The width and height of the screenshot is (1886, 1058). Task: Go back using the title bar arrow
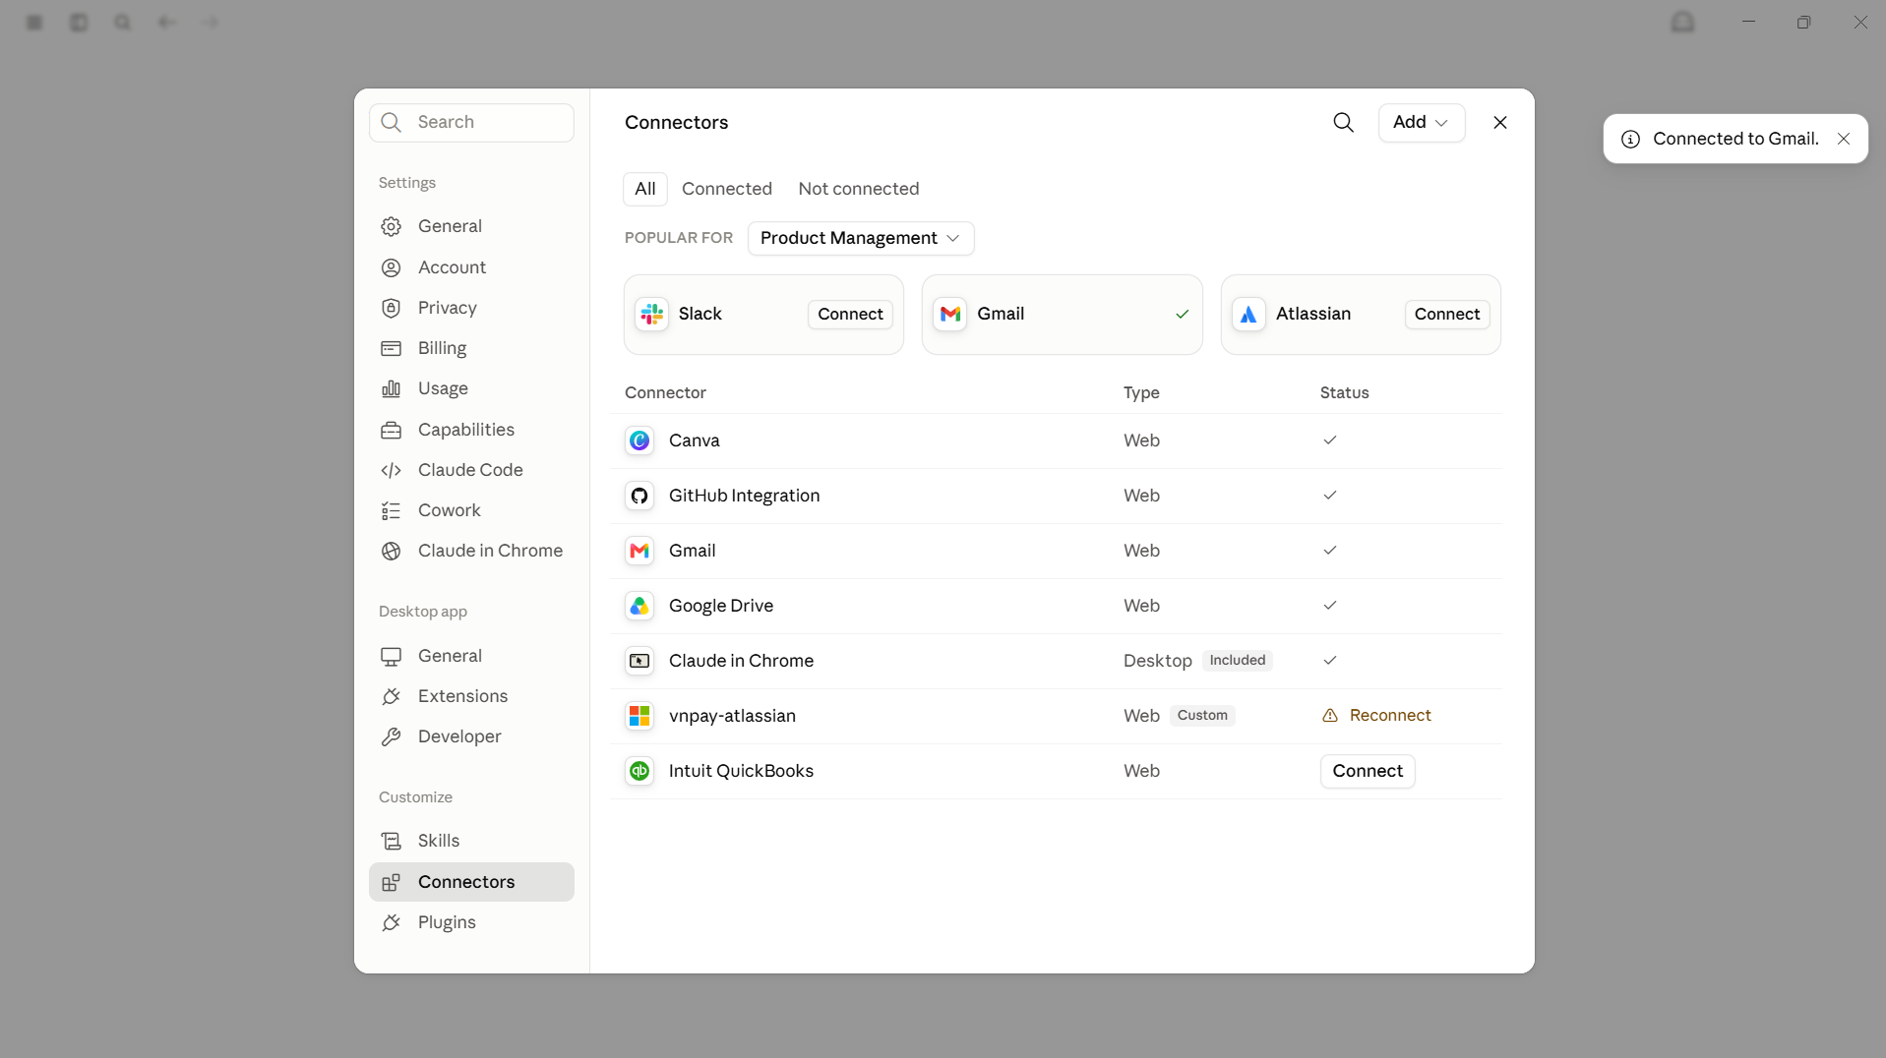tap(166, 22)
